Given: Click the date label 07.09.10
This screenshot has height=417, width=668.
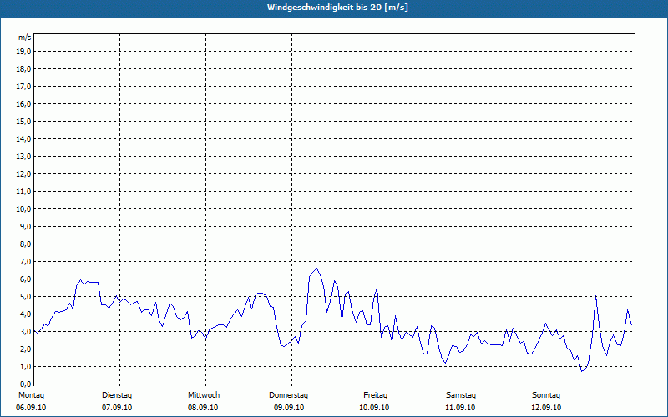Looking at the screenshot, I should pyautogui.click(x=117, y=408).
